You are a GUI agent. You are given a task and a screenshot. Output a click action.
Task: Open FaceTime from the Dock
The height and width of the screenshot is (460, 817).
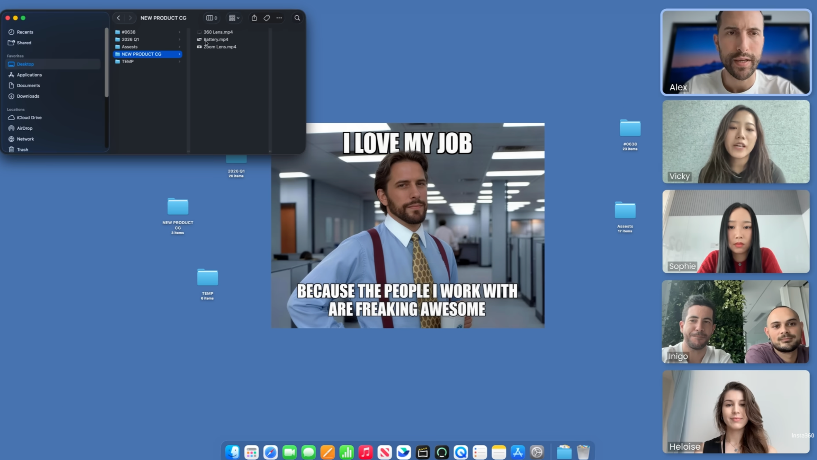pos(289,452)
